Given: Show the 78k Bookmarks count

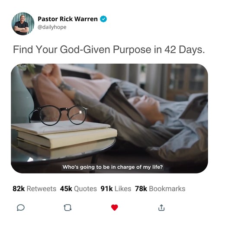Looking at the screenshot, I should pos(160,189).
